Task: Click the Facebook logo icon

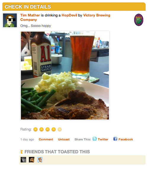Action: pyautogui.click(x=115, y=139)
